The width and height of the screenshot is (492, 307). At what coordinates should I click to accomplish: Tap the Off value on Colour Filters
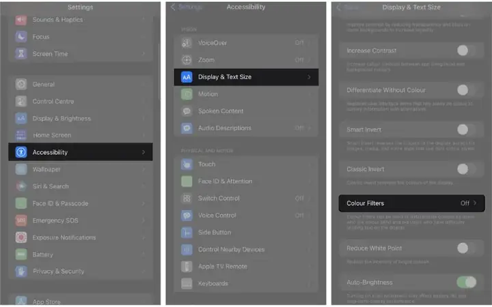(465, 203)
